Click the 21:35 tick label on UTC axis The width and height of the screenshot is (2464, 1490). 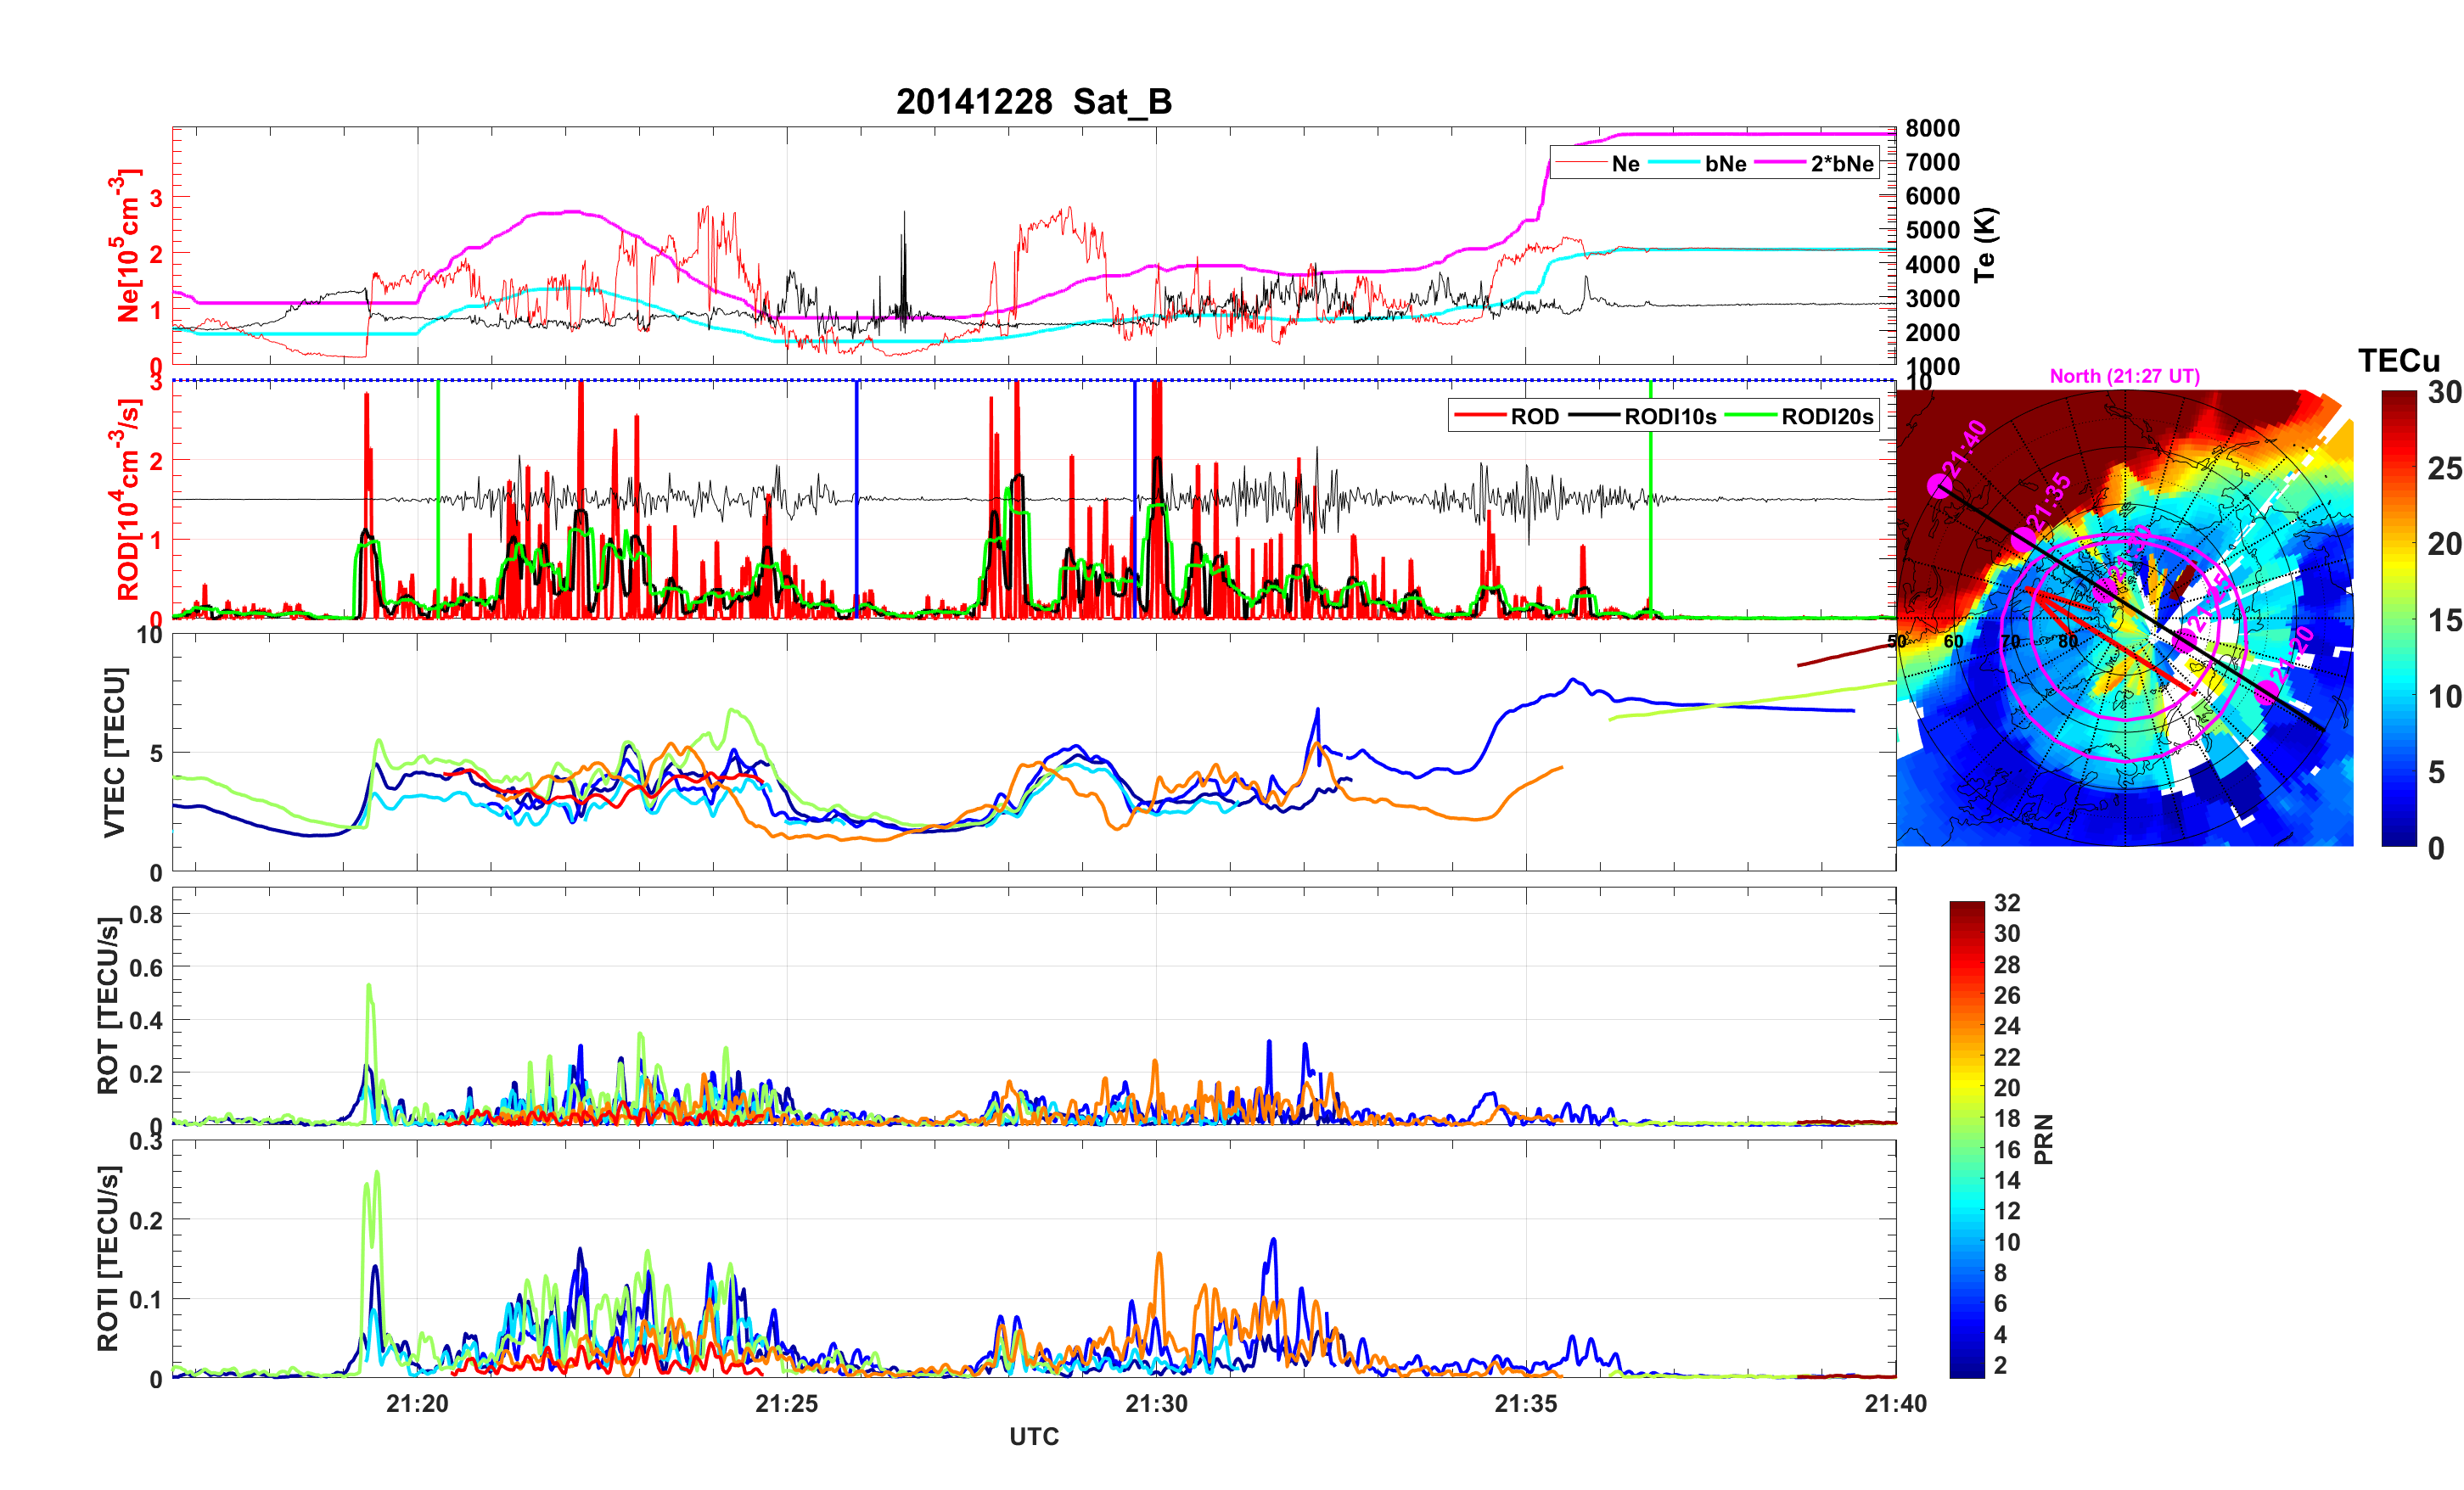[x=1525, y=1403]
